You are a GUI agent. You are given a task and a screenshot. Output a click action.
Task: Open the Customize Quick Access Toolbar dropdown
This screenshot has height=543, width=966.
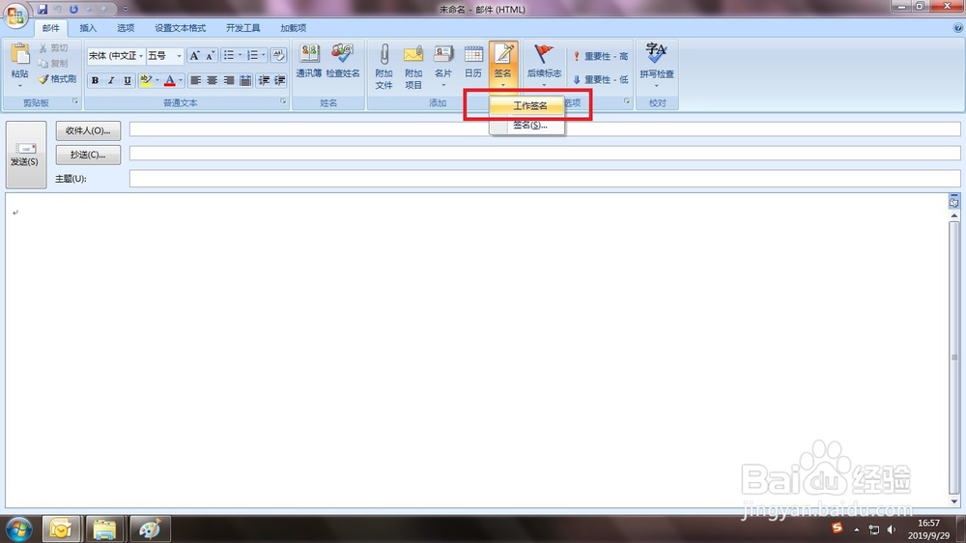tap(125, 10)
